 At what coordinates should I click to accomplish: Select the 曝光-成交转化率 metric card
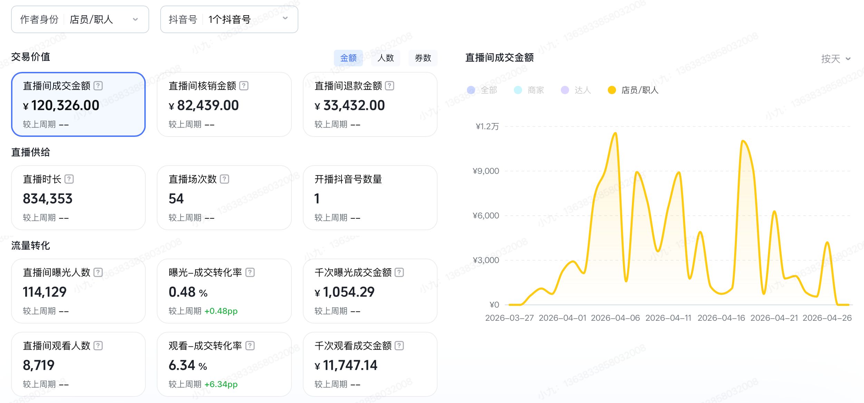[224, 291]
